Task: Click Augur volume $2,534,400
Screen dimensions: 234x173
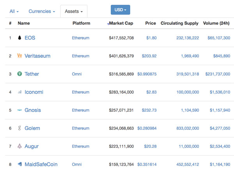Action: click(220, 146)
